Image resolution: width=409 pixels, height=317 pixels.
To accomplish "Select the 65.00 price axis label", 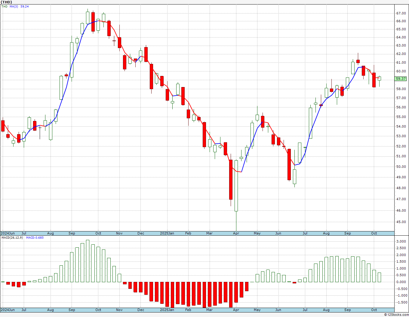I will click(401, 29).
